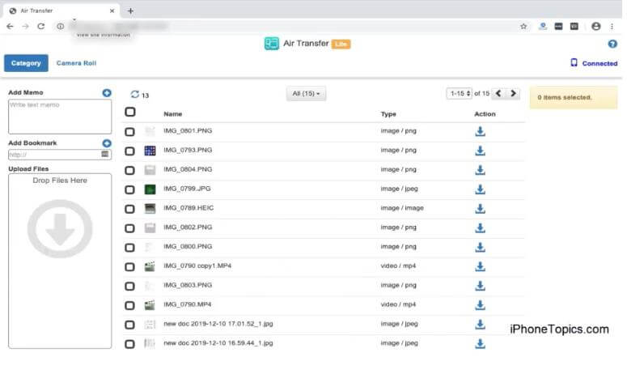
Task: Toggle the select-all checkbox in header
Action: pyautogui.click(x=130, y=113)
